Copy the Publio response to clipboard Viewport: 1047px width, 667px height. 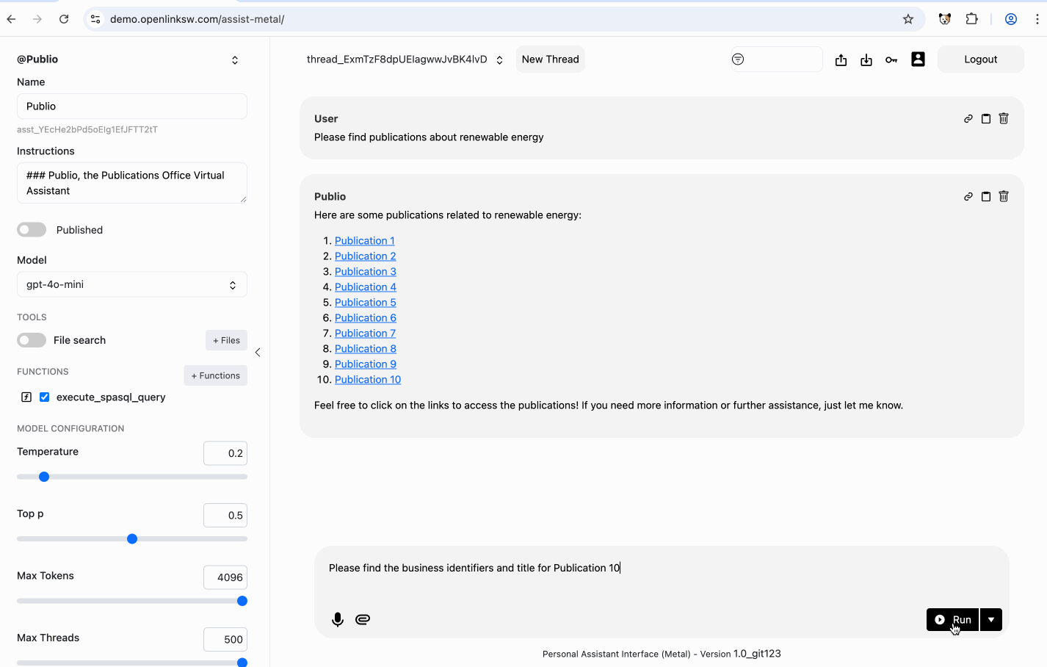(986, 196)
